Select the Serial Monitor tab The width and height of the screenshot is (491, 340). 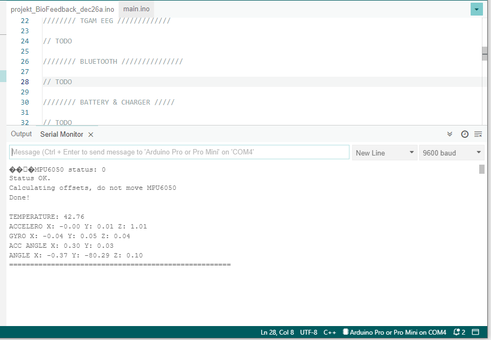pyautogui.click(x=62, y=134)
